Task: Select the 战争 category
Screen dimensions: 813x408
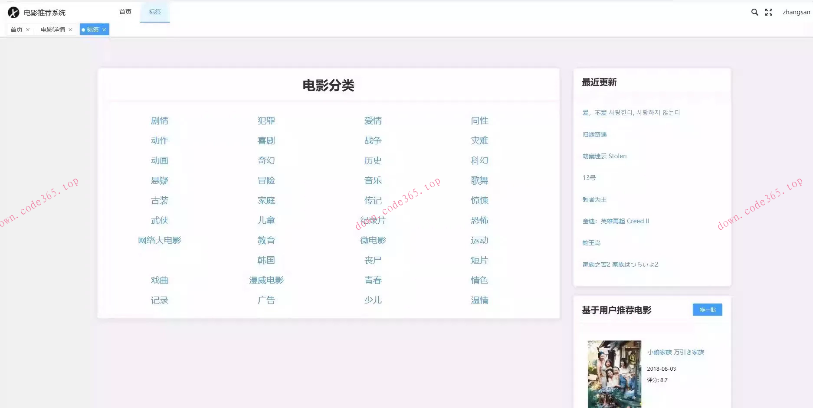Action: click(x=373, y=140)
